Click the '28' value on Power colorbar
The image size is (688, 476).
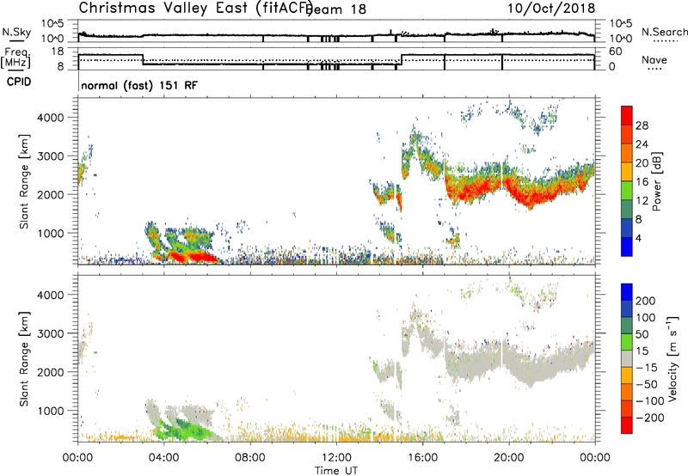coord(642,125)
